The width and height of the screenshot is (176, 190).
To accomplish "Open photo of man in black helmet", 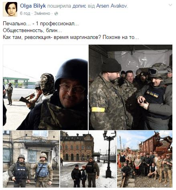I will coord(45,87).
